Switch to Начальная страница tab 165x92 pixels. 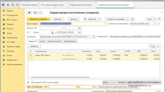click(x=30, y=5)
